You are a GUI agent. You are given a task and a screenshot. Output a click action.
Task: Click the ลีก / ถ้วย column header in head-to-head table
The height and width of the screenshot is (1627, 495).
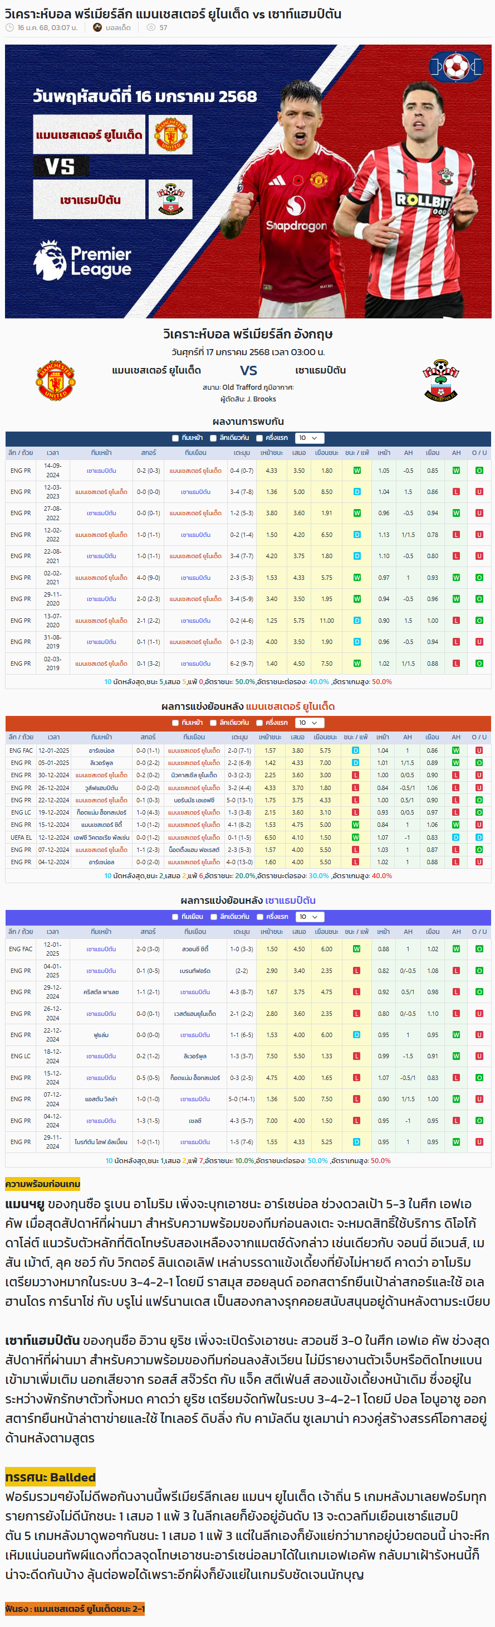coord(21,453)
